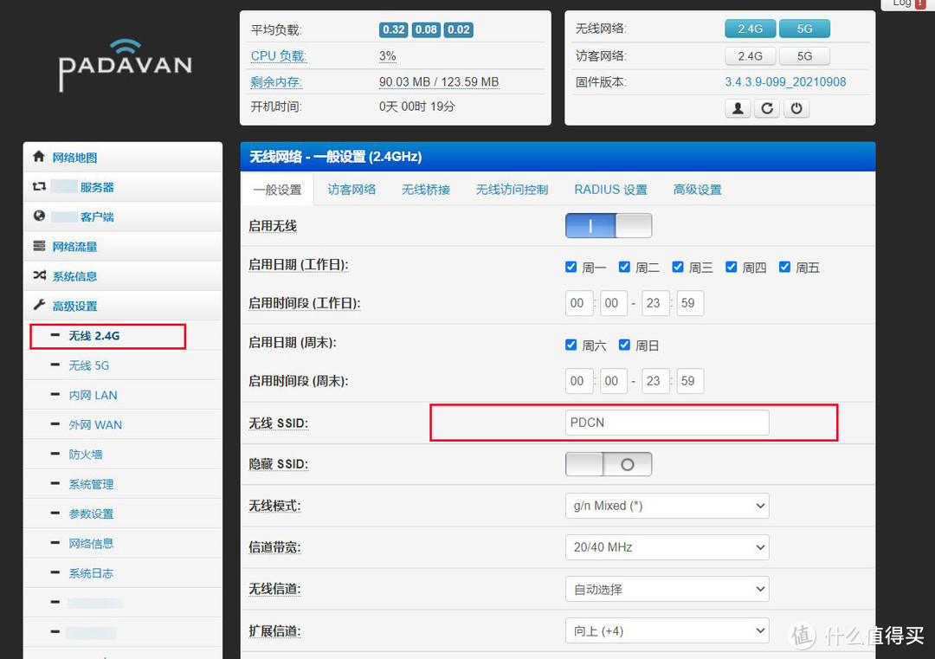Click the bars icon beside 网络流量
Screen dimensions: 935x659
[39, 246]
